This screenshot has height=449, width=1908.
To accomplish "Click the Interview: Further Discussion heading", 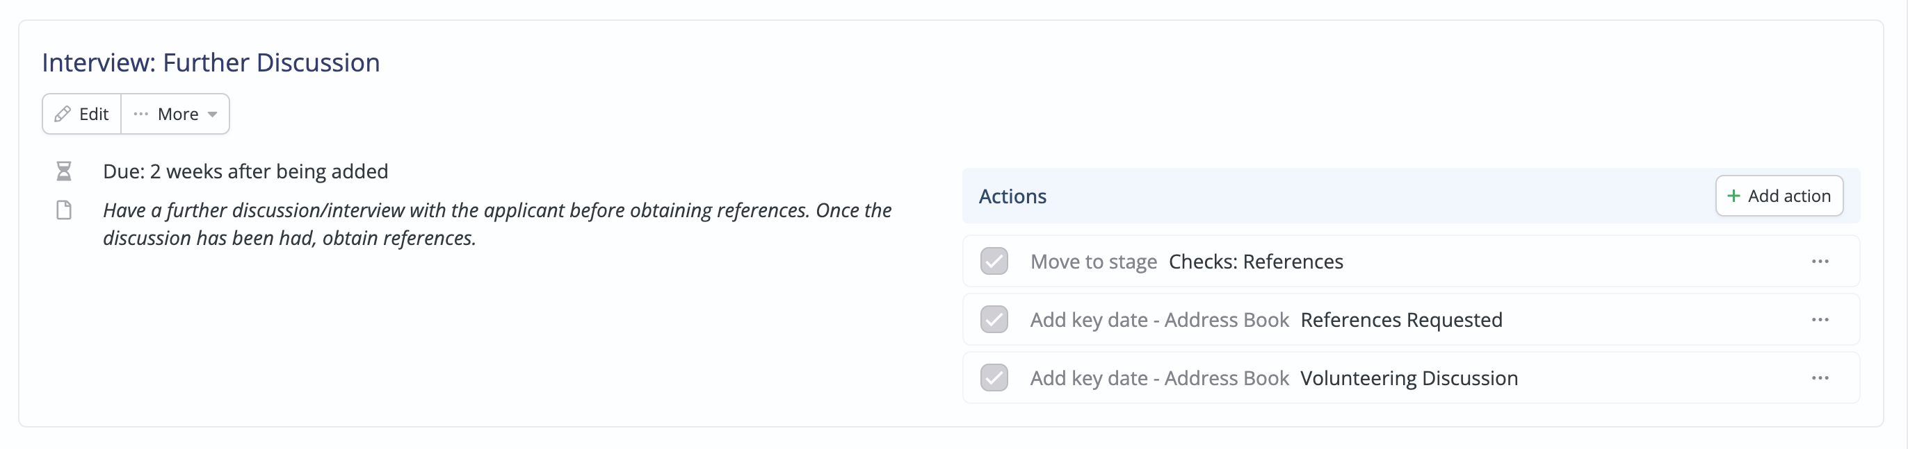I will [211, 63].
